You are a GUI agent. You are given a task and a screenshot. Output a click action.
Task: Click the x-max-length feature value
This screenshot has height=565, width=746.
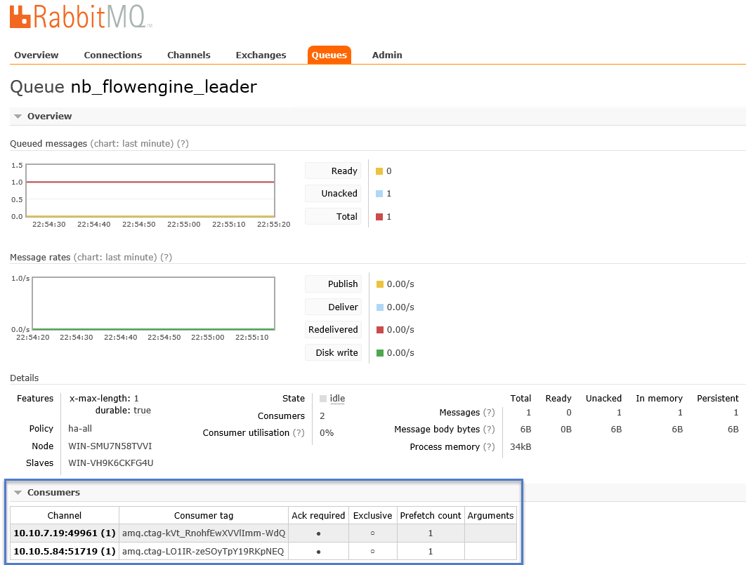pyautogui.click(x=136, y=399)
